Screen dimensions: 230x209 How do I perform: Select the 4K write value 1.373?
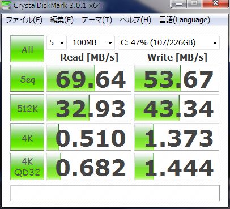[x=177, y=137]
